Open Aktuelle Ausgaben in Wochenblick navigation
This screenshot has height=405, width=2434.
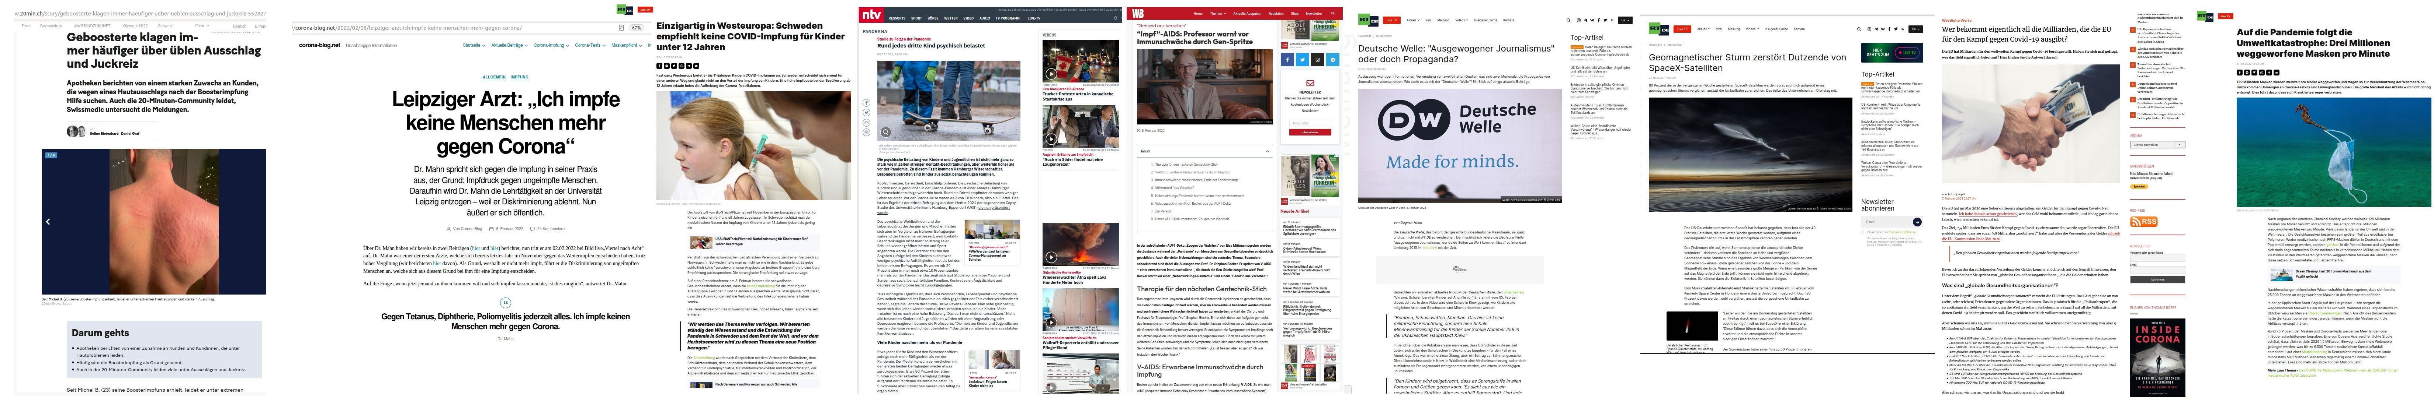[1247, 13]
